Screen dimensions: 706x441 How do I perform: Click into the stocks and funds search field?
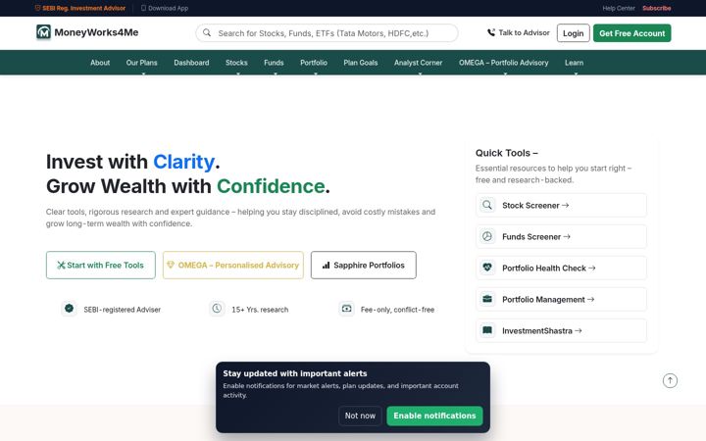[327, 33]
